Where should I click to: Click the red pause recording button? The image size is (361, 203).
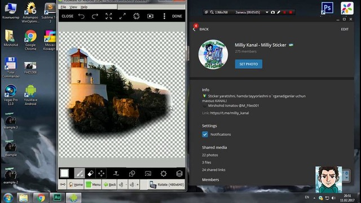285,12
